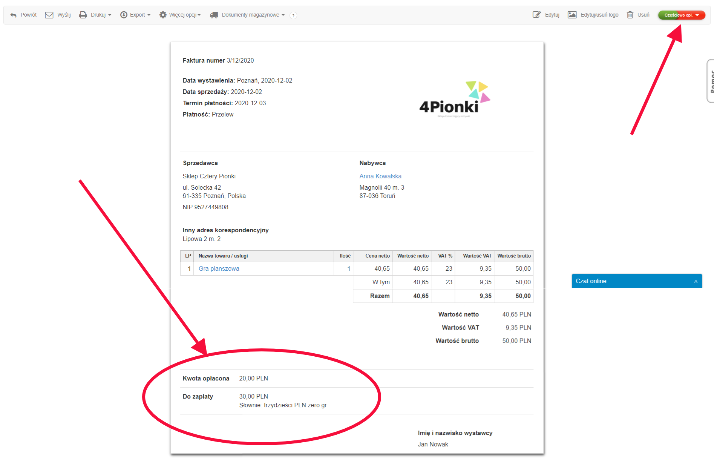Open the Gra planszowa product link
This screenshot has width=714, height=460.
[219, 268]
